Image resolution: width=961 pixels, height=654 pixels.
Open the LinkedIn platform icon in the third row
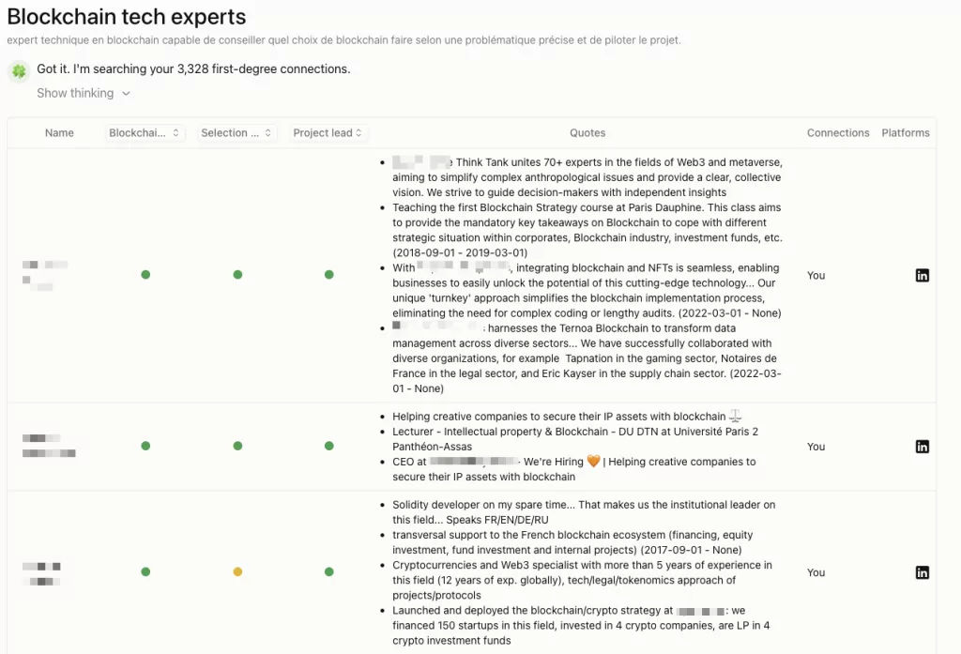point(923,571)
